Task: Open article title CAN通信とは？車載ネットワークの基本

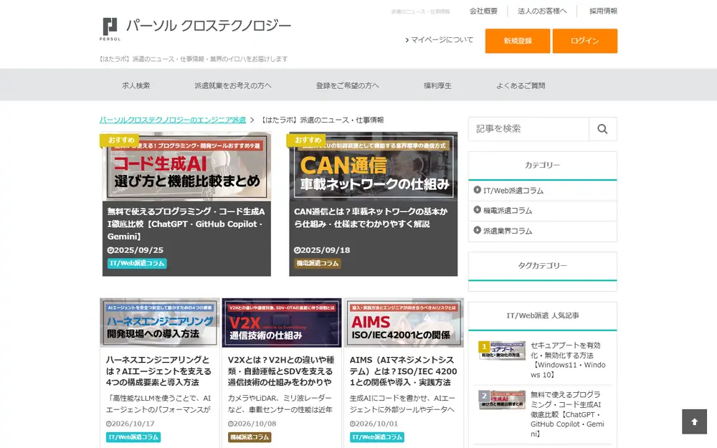Action: click(371, 218)
